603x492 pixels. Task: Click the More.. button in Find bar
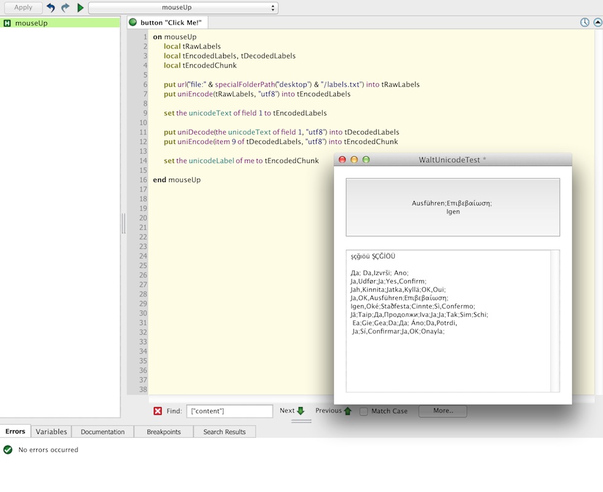(443, 411)
